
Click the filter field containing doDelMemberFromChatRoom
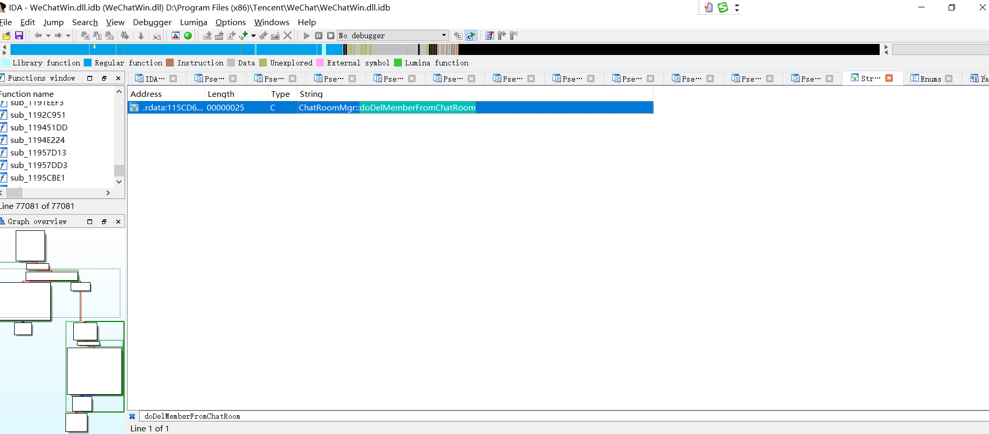pos(564,416)
